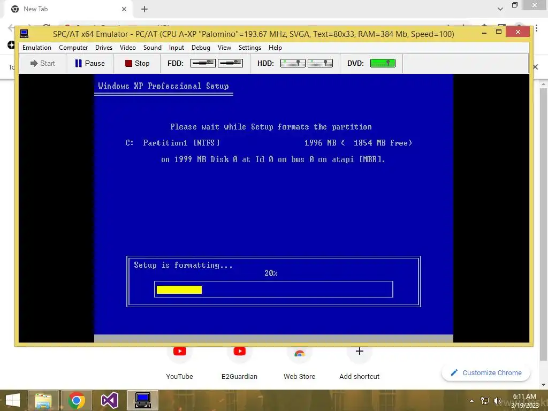Image resolution: width=548 pixels, height=411 pixels.
Task: Click the 'C: Partition1 [NTFS]' text
Action: coord(173,143)
